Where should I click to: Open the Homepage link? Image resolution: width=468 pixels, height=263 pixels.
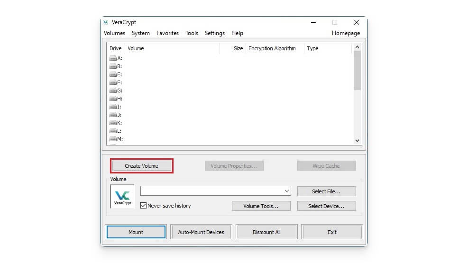point(346,33)
